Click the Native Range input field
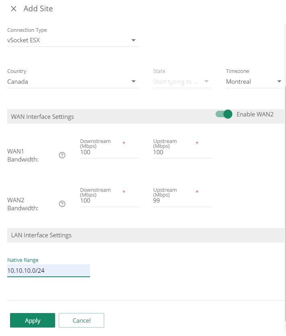Viewport: 286px width, 336px height. click(x=49, y=271)
